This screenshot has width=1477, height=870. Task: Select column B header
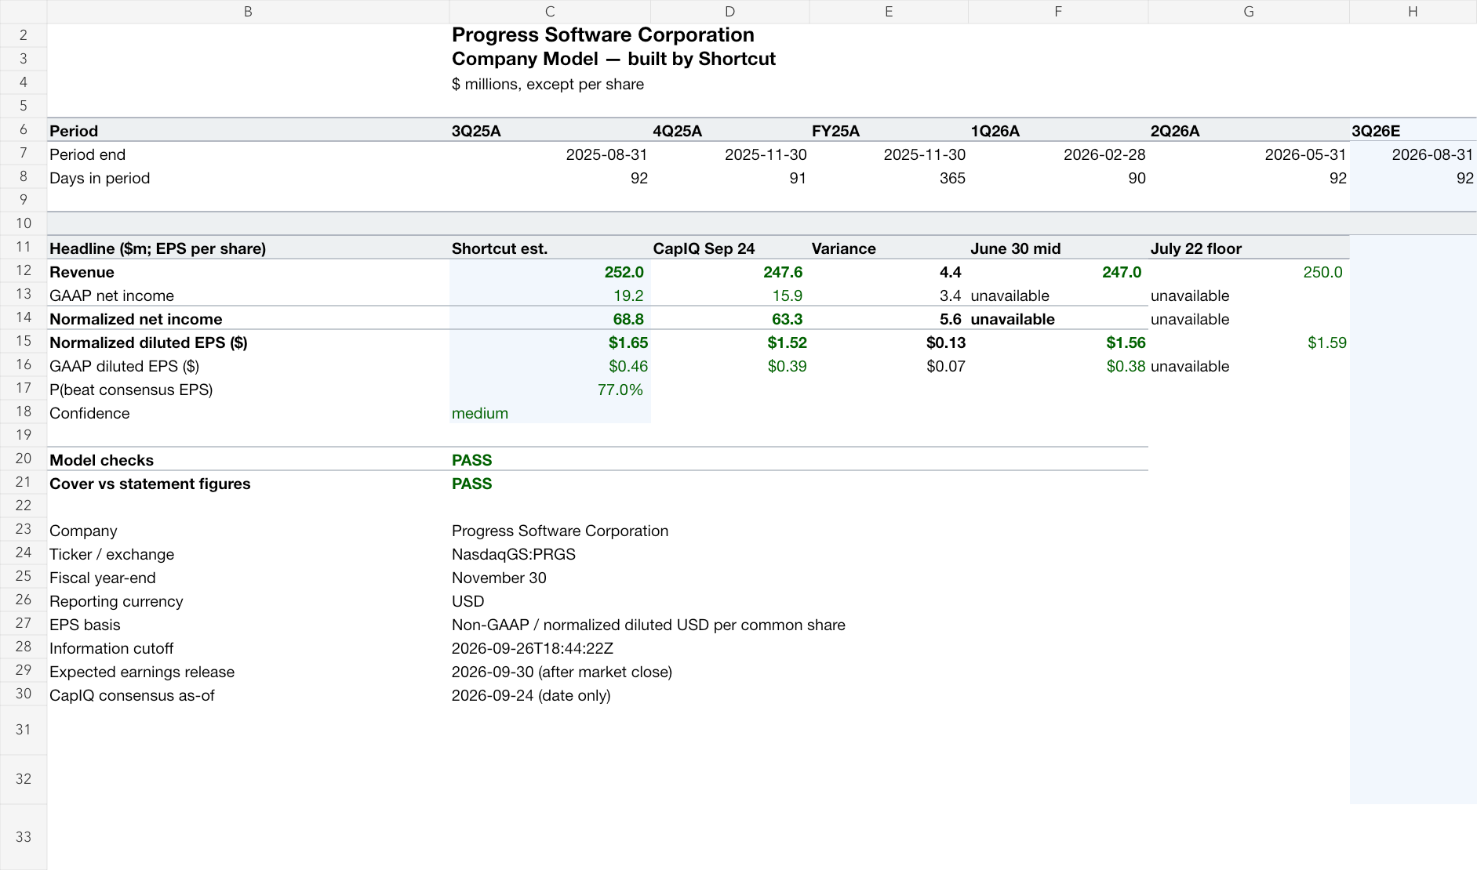point(248,12)
